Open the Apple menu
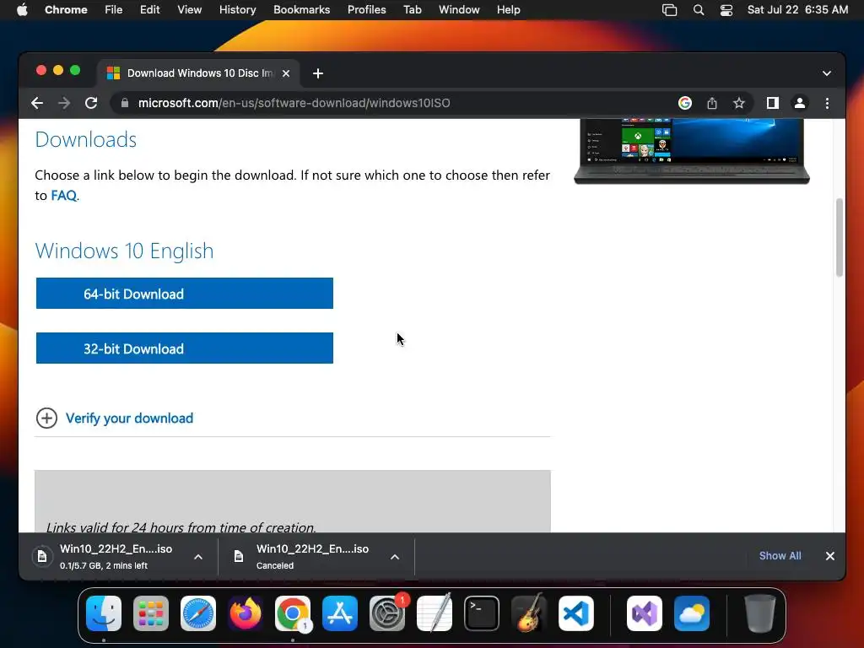Screen dimensions: 864x648 click(22, 10)
